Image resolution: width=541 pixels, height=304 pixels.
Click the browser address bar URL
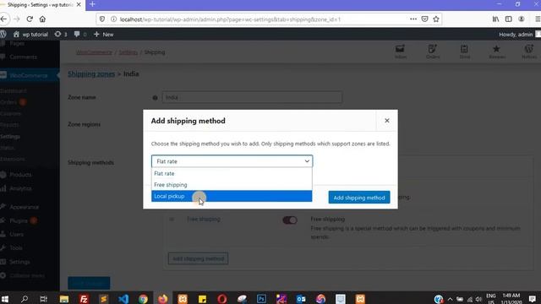pos(230,19)
